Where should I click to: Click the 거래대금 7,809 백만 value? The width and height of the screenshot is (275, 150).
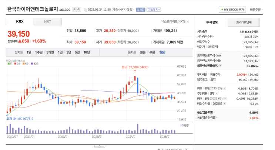pyautogui.click(x=175, y=42)
